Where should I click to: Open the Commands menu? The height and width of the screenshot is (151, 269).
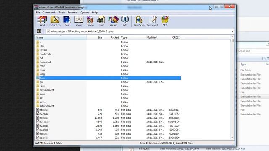[49, 13]
